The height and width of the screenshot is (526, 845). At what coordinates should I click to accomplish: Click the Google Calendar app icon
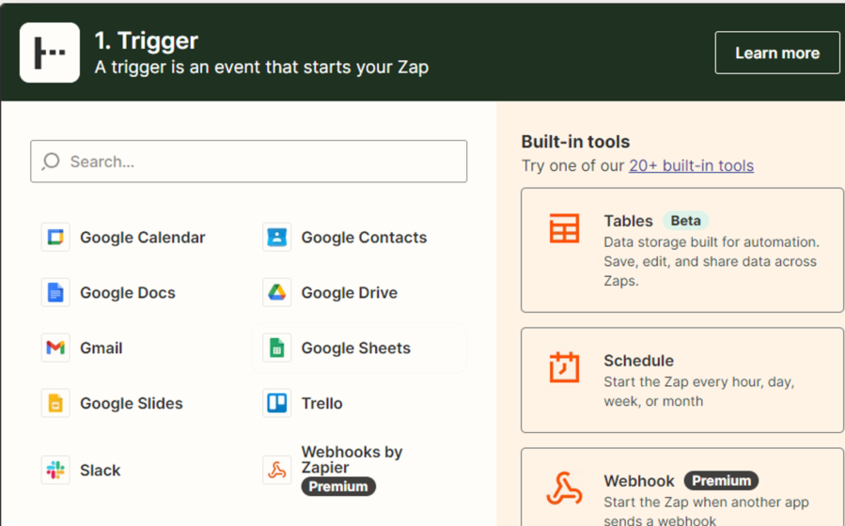(55, 238)
